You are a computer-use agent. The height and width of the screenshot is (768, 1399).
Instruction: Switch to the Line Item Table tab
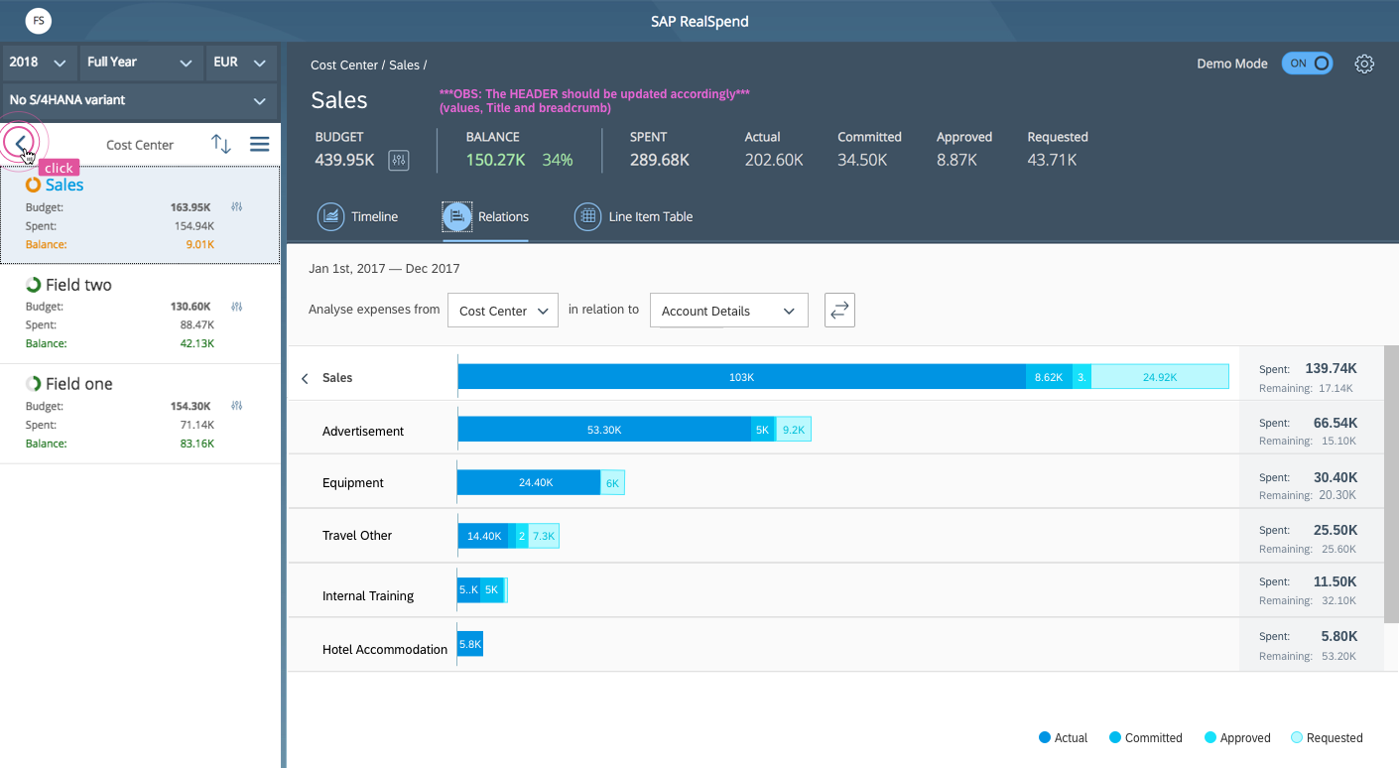point(633,216)
